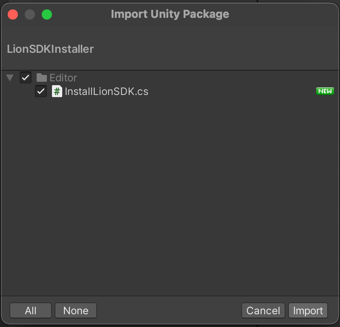The height and width of the screenshot is (327, 340).
Task: Import the selected package files
Action: 308,310
